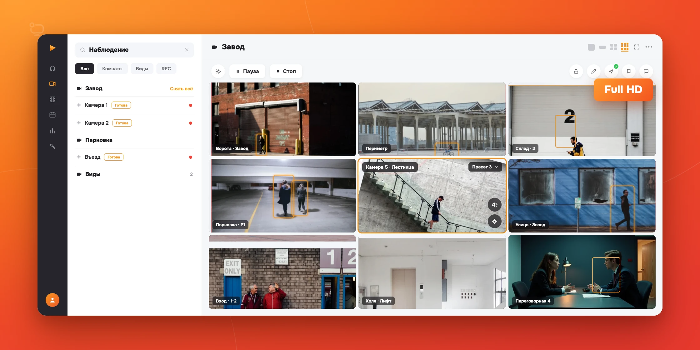
Task: Expand Камера 1 with plus icon
Action: (79, 105)
